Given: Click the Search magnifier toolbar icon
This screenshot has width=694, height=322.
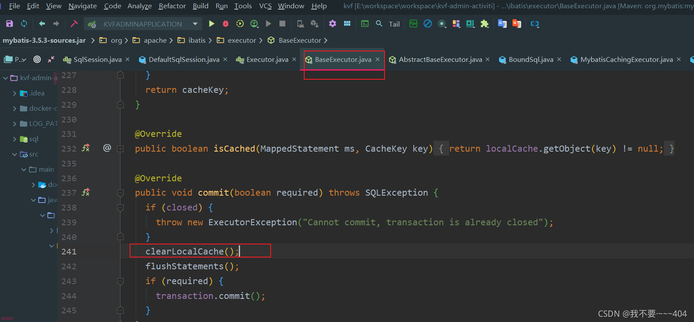Looking at the screenshot, I should pyautogui.click(x=379, y=24).
